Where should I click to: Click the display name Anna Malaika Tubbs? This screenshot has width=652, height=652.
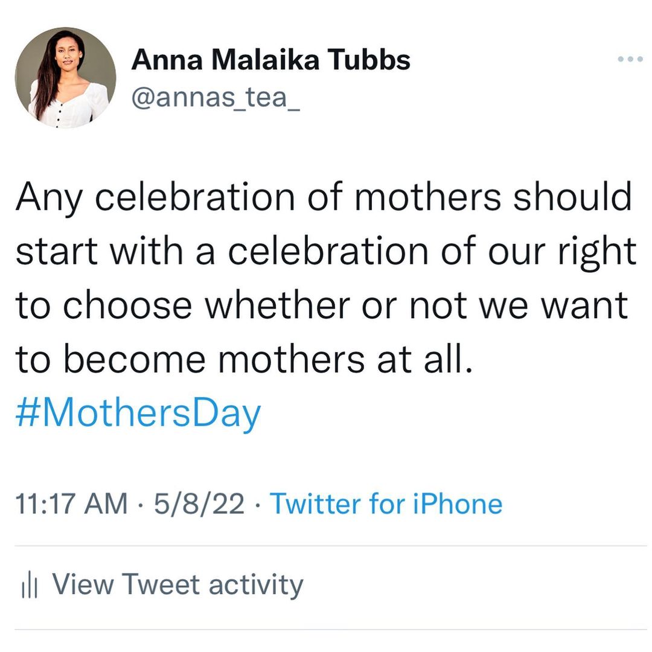point(270,60)
